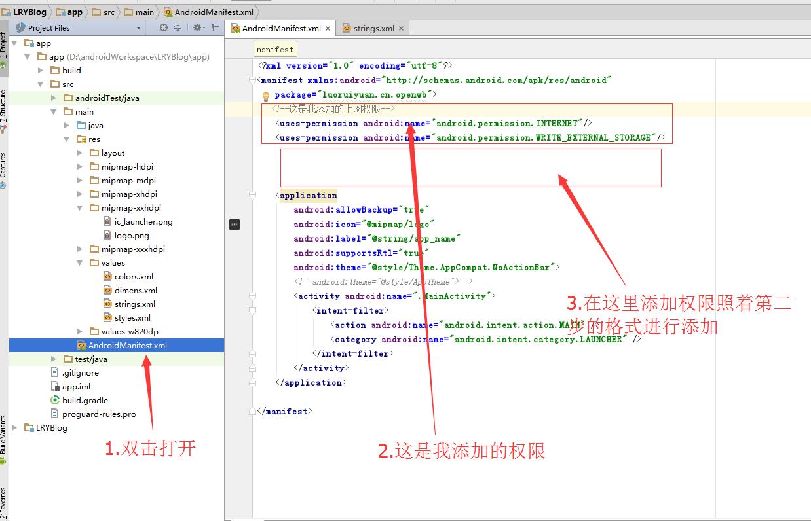Close the AndroidManifest.xml tab
Image resolution: width=811 pixels, height=521 pixels.
[x=328, y=28]
